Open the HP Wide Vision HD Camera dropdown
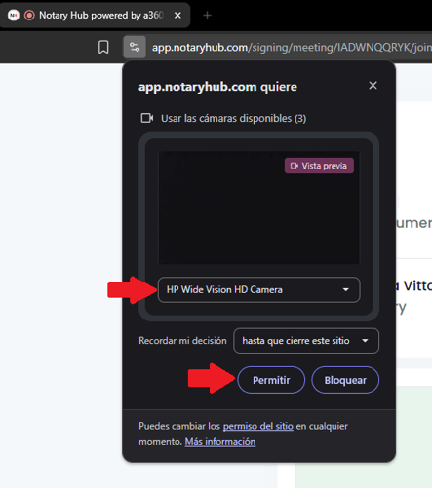Screen dimensions: 432x488 [x=259, y=289]
